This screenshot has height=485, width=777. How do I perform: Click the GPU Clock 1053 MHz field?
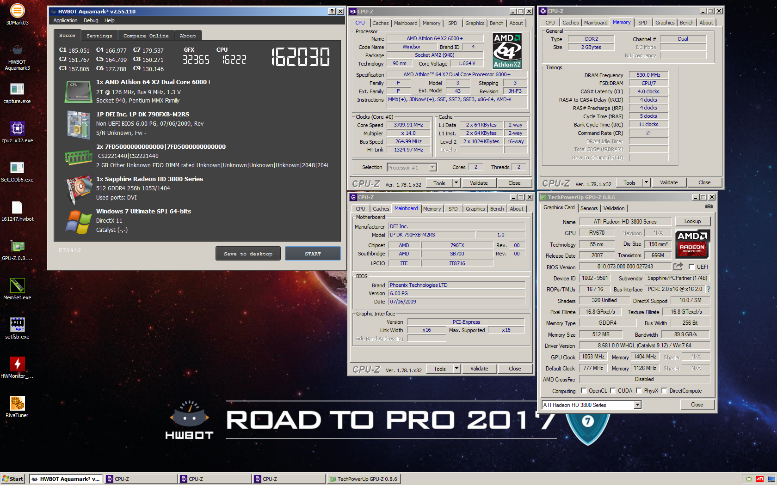click(593, 357)
